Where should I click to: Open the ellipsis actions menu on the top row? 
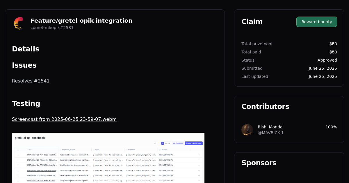click(199, 155)
